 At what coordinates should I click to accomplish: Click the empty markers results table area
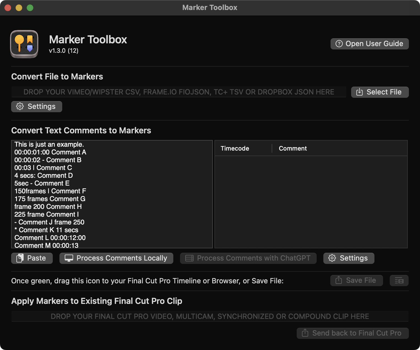[311, 202]
